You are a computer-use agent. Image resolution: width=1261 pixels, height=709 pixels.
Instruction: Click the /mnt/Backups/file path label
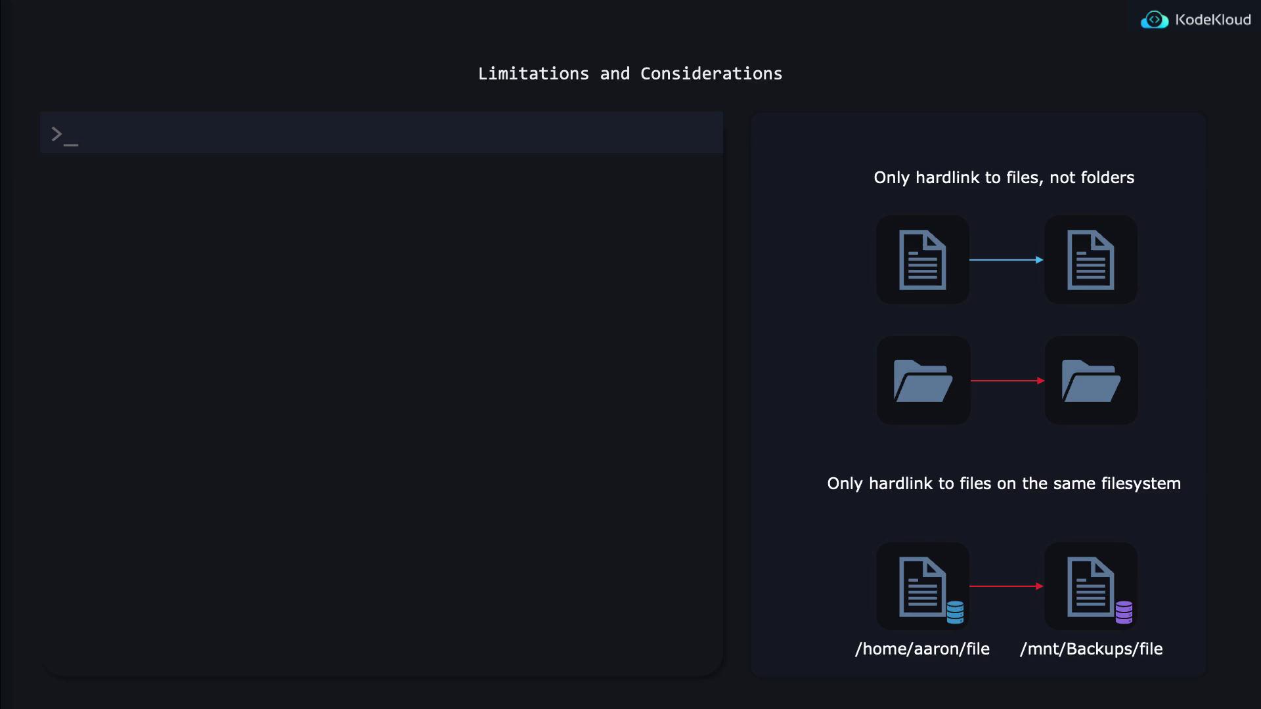pyautogui.click(x=1091, y=649)
